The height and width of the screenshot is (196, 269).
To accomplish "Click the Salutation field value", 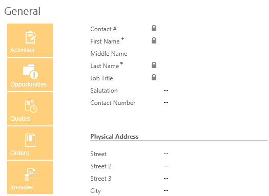I will 166,90.
